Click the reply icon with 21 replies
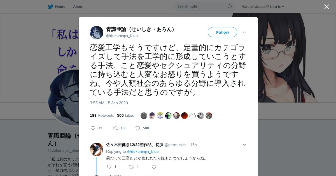The height and width of the screenshot is (176, 336). pos(93,128)
